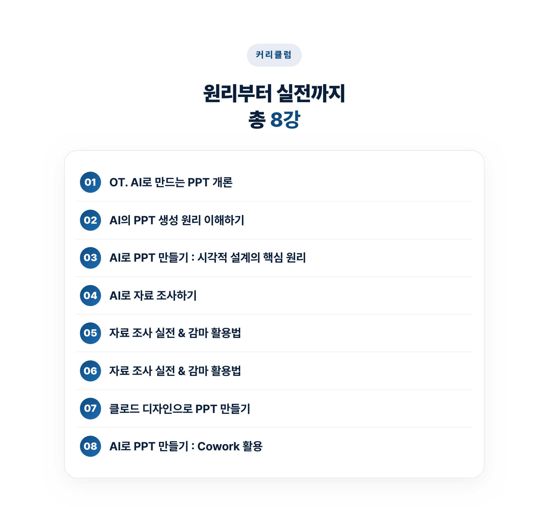Click the '커리큘럼' pill label
Image resolution: width=549 pixels, height=507 pixels.
pyautogui.click(x=274, y=55)
